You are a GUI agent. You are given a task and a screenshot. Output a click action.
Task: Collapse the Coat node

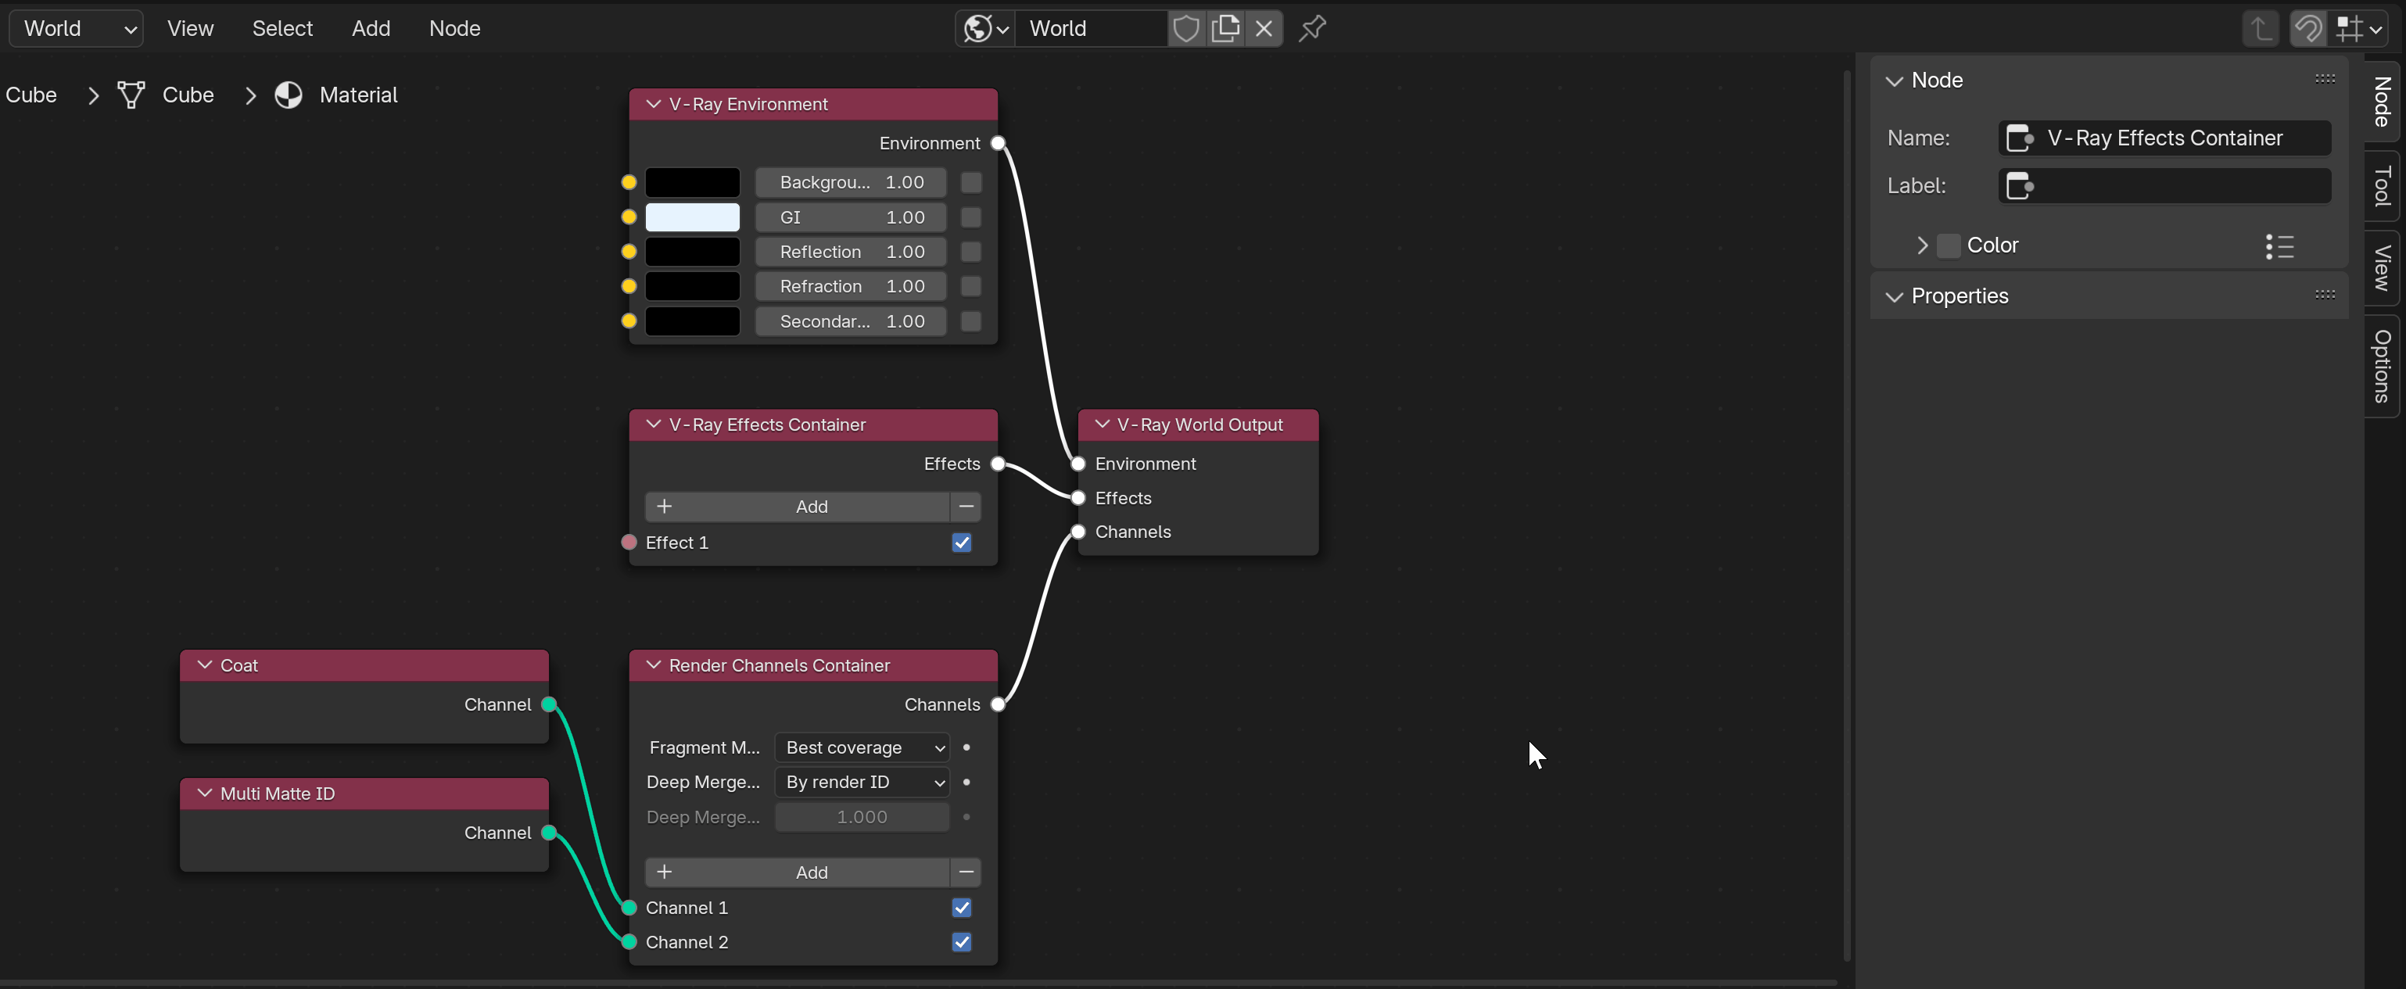tap(205, 665)
